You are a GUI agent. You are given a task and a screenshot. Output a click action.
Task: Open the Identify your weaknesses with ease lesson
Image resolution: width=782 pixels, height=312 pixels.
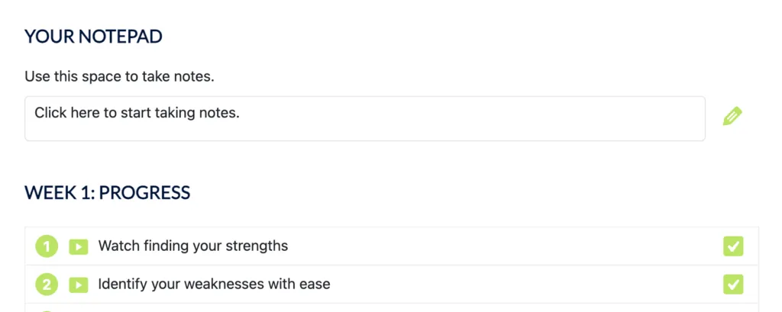tap(214, 285)
